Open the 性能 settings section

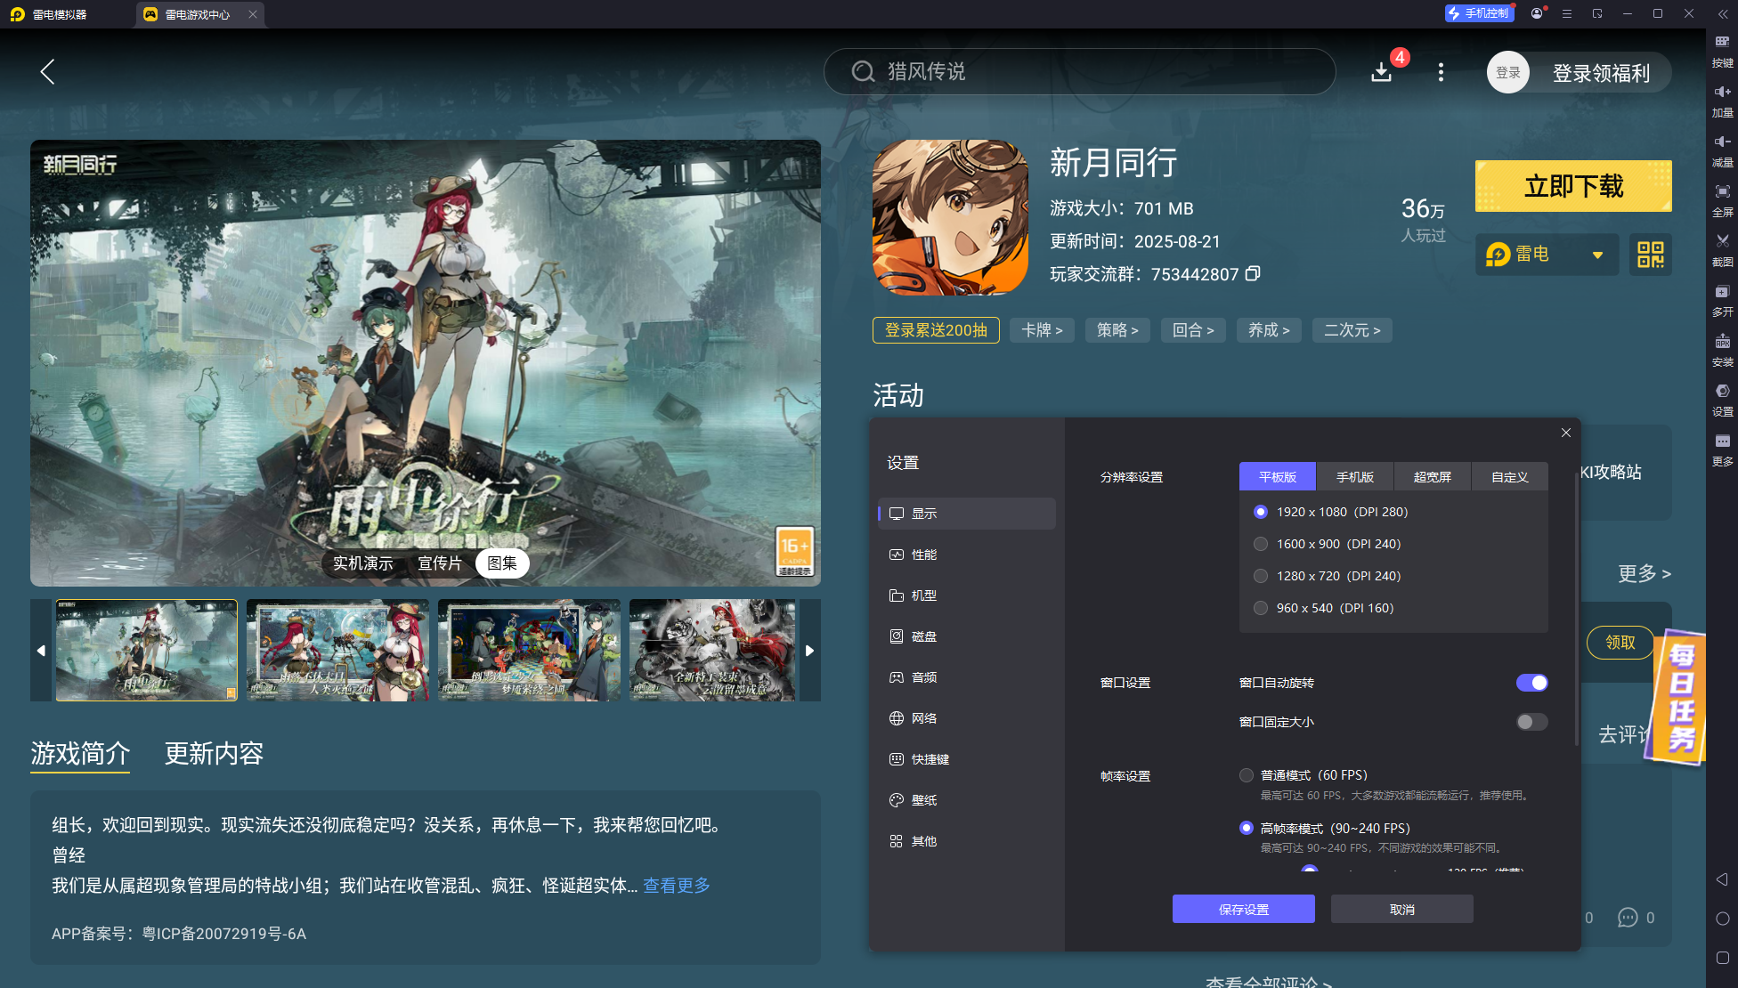tap(924, 555)
